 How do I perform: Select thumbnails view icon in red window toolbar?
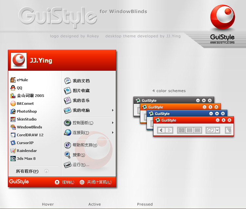click(181, 130)
